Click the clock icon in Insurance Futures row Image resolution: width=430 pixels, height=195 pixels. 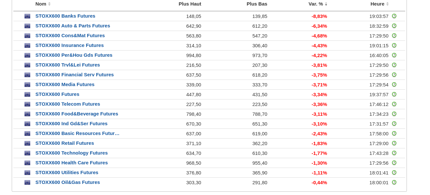(x=394, y=45)
